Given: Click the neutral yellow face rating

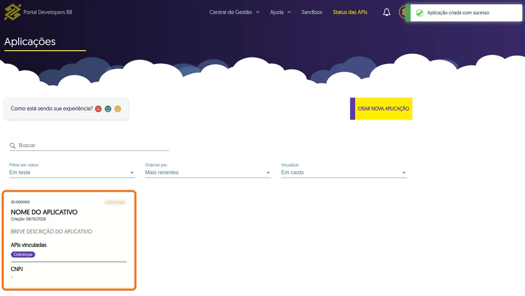Looking at the screenshot, I should (117, 109).
